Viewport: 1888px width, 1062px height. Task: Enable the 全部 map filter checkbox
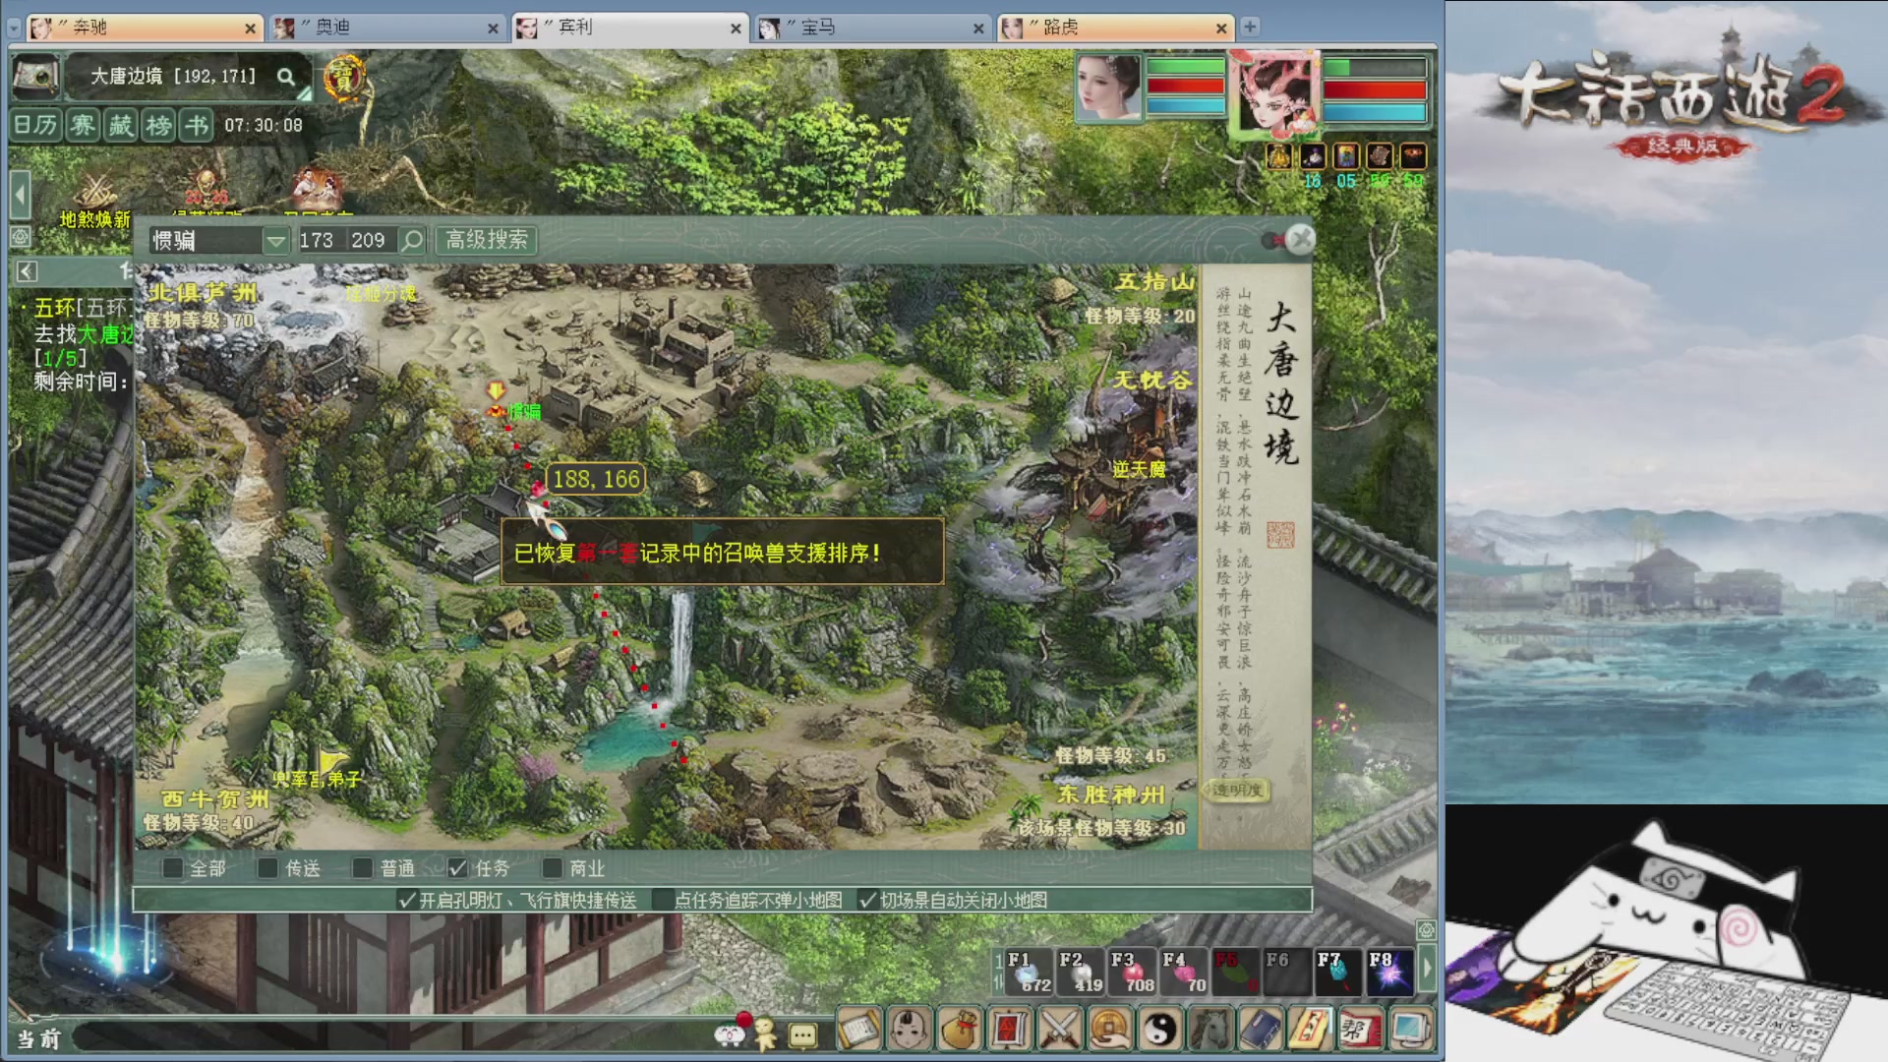(173, 868)
